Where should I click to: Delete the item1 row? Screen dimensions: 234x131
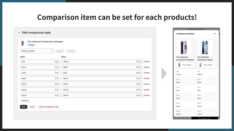[147, 78]
